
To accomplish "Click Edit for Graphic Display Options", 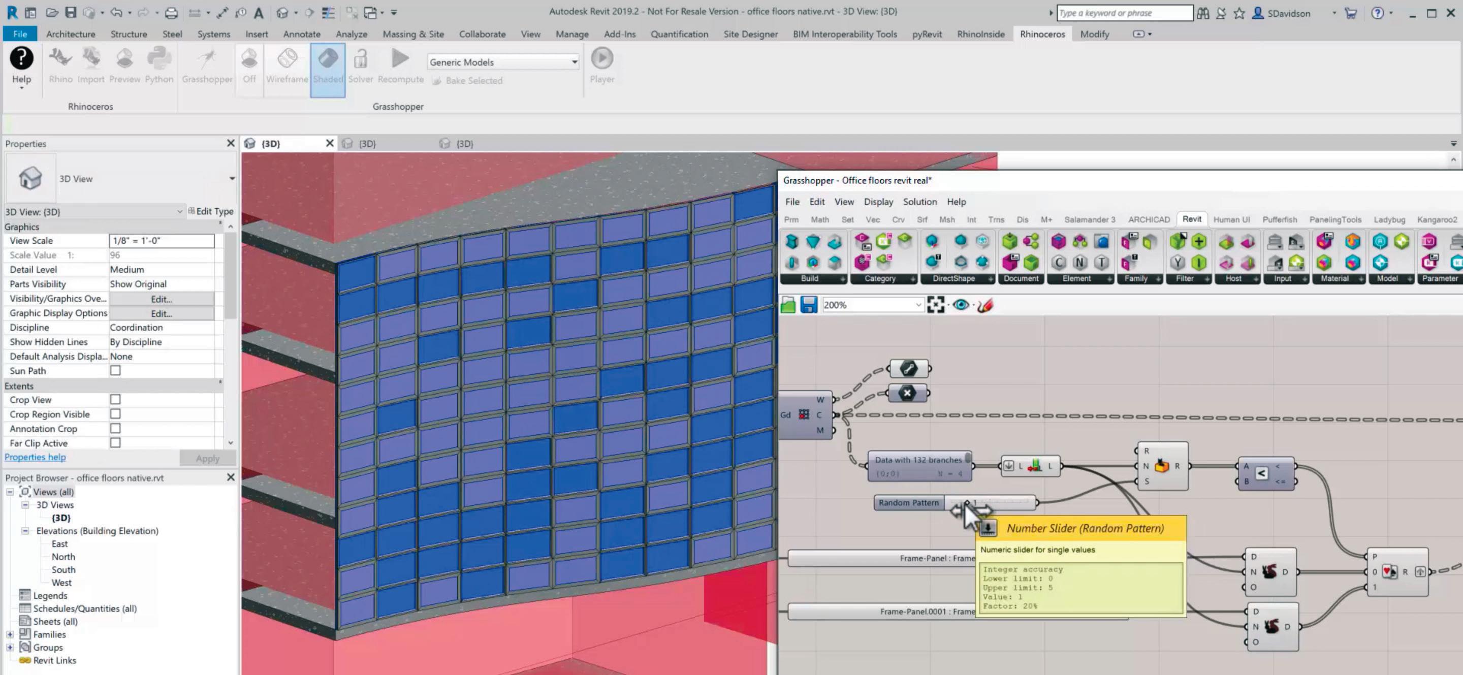I will tap(162, 313).
